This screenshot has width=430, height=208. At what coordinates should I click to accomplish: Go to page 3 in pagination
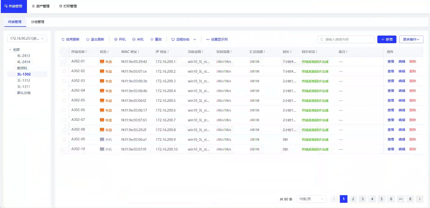(363, 199)
